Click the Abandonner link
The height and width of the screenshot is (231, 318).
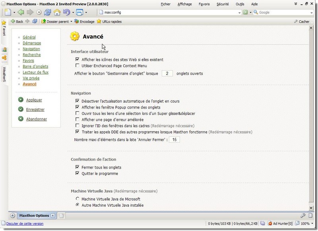pyautogui.click(x=36, y=119)
